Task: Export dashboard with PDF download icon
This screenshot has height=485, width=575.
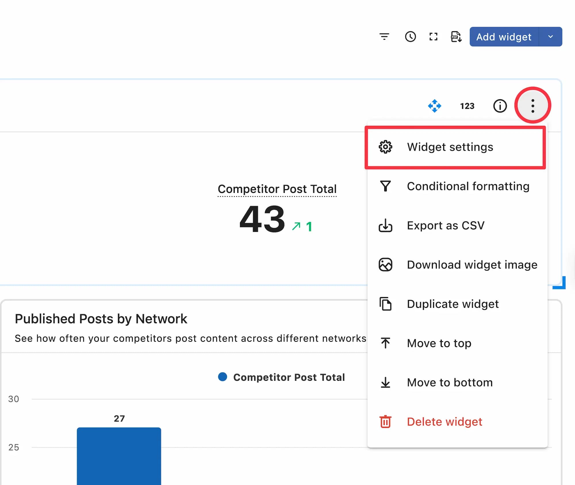Action: (456, 36)
